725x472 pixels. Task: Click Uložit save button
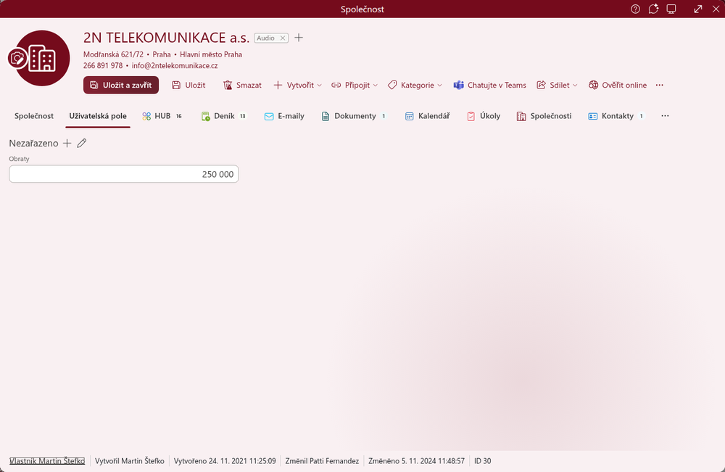(188, 85)
